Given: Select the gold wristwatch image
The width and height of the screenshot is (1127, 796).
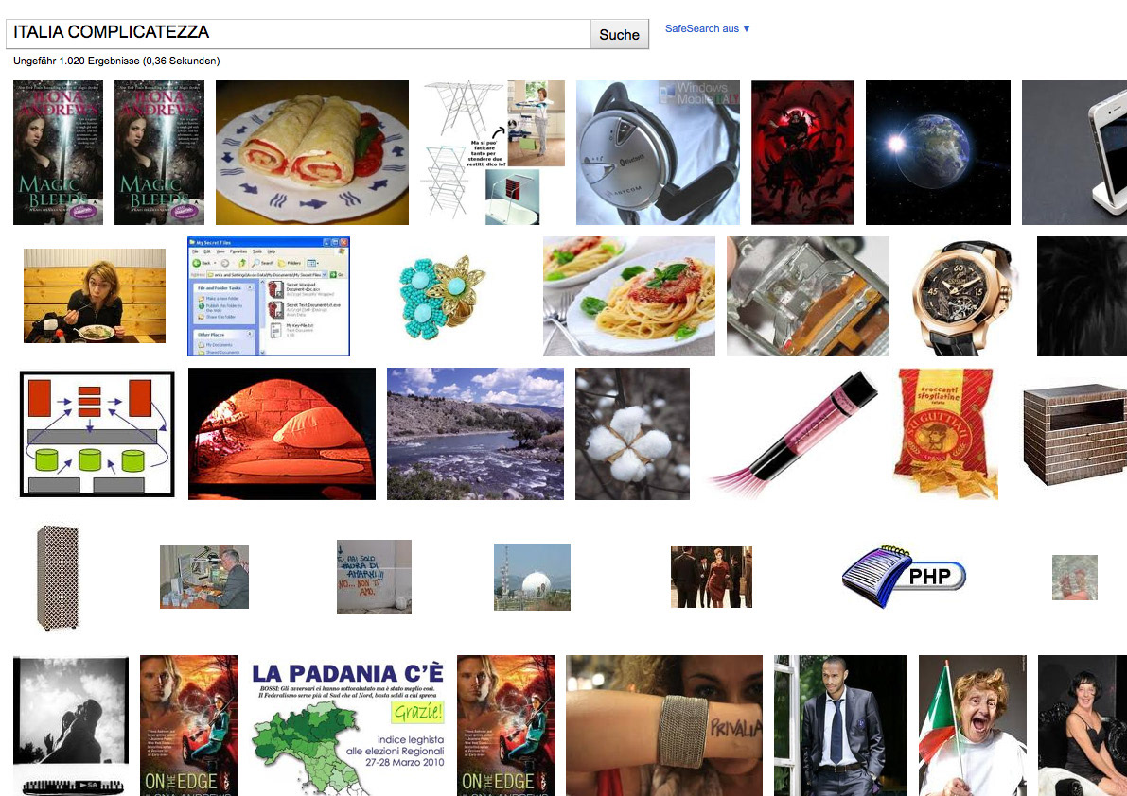Looking at the screenshot, I should click(x=962, y=297).
